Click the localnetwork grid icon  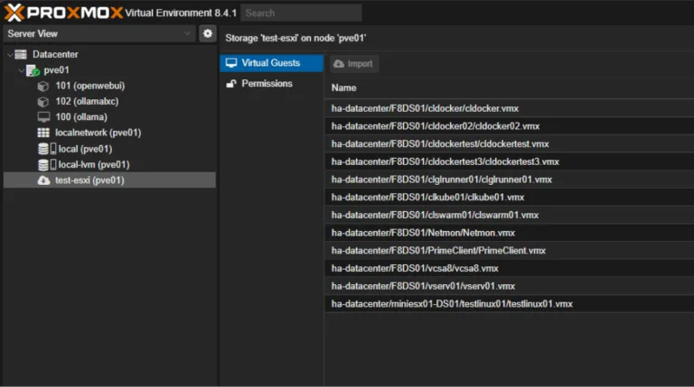pyautogui.click(x=43, y=133)
